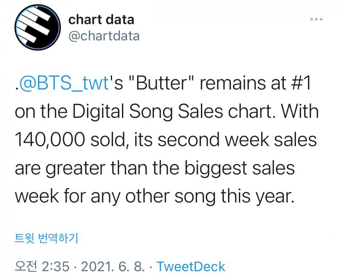The width and height of the screenshot is (339, 278).
Task: Click the chart data display name
Action: coord(101,20)
